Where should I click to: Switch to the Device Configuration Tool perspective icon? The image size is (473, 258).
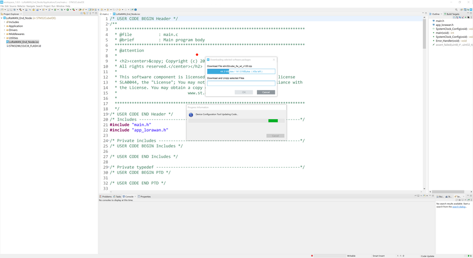click(471, 9)
